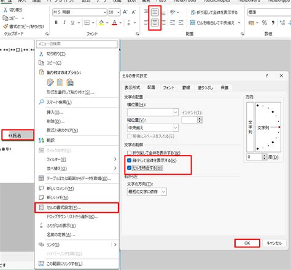Expand the Filter (E) submenu
Viewport: 291px width, 270px height.
click(77, 159)
